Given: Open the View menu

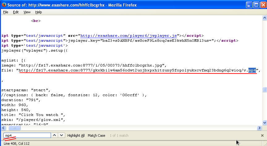Looking at the screenshot, I should 27,12.
